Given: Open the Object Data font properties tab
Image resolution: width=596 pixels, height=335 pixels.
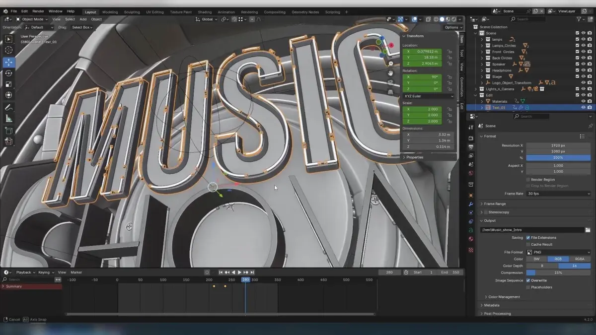Looking at the screenshot, I should point(471,230).
